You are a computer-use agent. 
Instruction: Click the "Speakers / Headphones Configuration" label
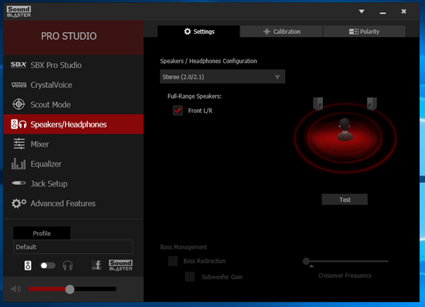tap(208, 61)
